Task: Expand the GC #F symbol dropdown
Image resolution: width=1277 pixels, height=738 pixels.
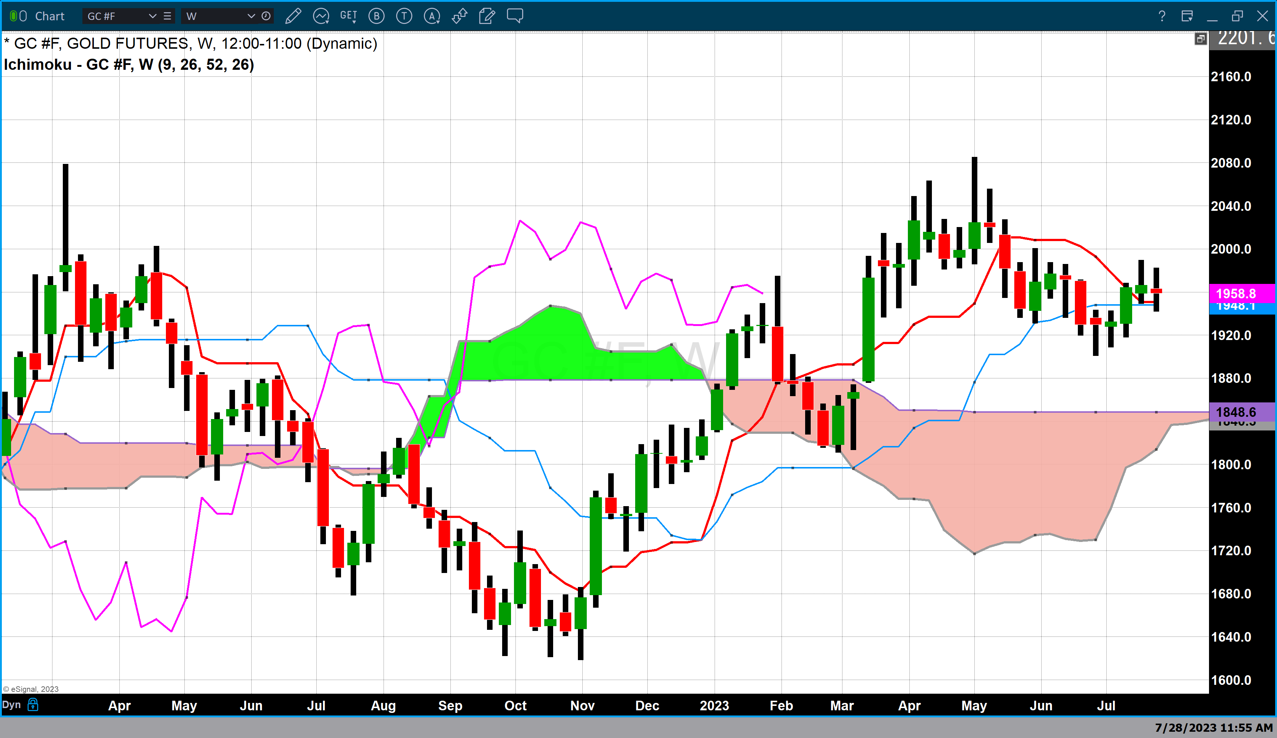Action: (152, 16)
